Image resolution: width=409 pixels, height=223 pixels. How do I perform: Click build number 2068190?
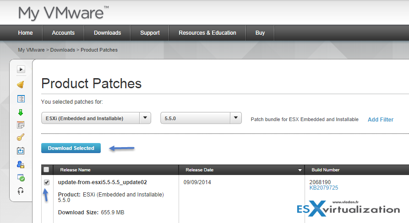pos(320,182)
